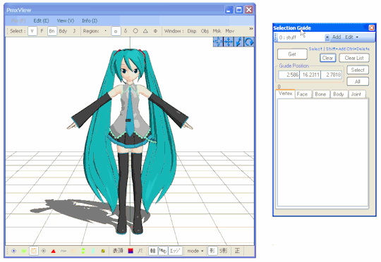This screenshot has width=381, height=262.
Task: Open the Edit dropdown in Selection Guide
Action: pyautogui.click(x=351, y=37)
